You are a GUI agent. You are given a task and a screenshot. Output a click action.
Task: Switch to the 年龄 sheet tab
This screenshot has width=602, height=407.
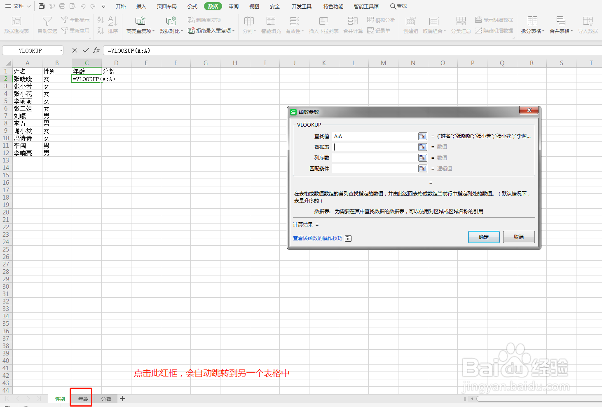(x=83, y=399)
